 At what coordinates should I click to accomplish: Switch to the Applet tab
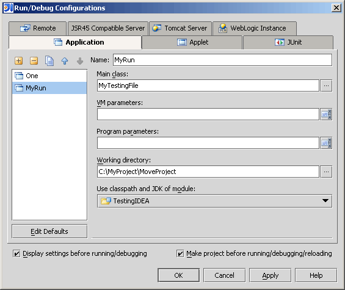(x=192, y=42)
